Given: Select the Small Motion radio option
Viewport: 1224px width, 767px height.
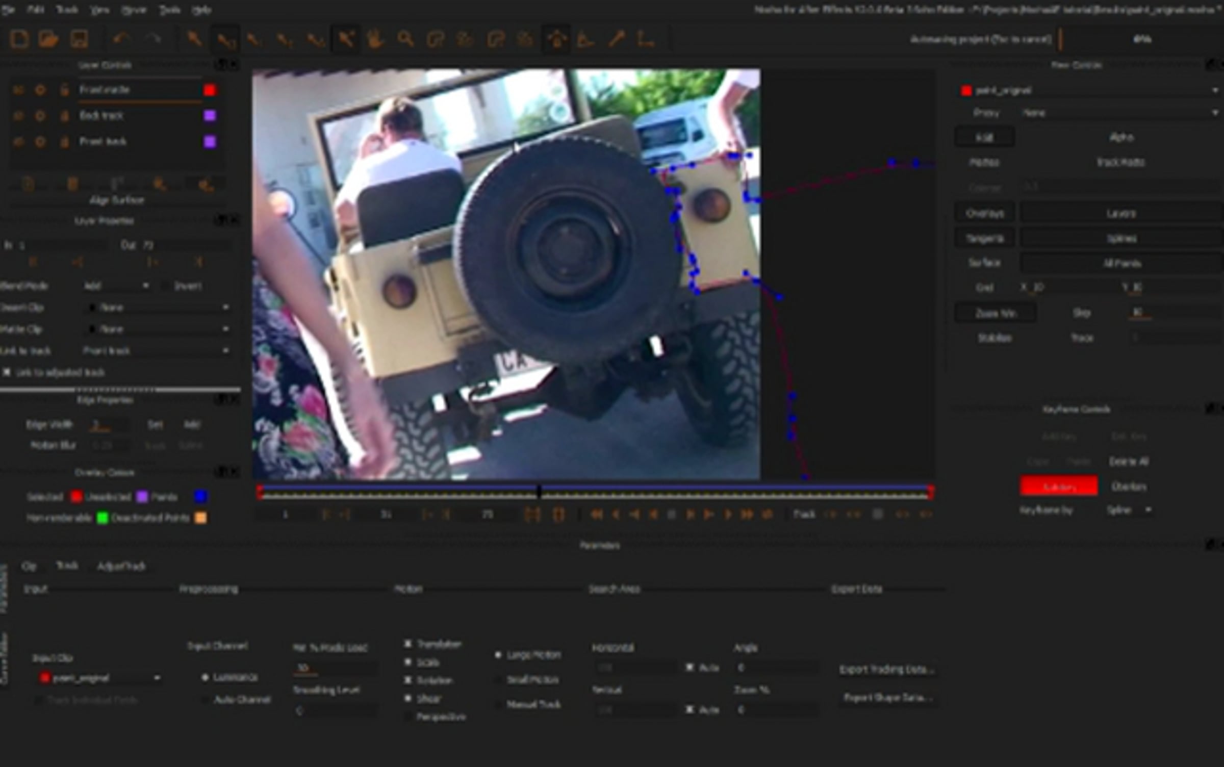Looking at the screenshot, I should (498, 680).
